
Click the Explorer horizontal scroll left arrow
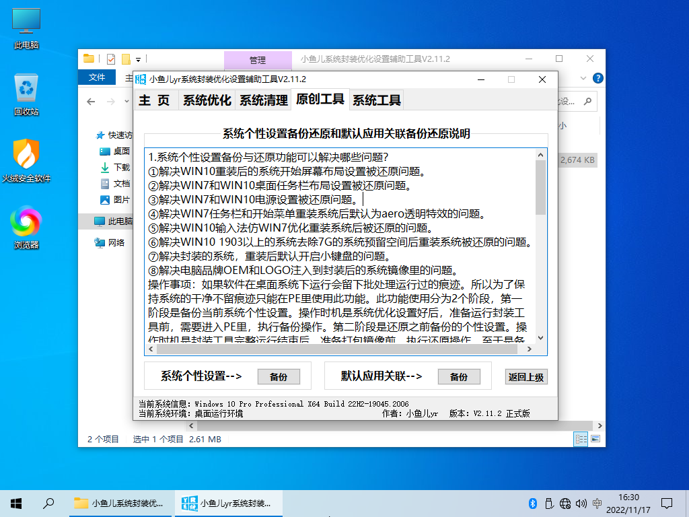tap(191, 425)
